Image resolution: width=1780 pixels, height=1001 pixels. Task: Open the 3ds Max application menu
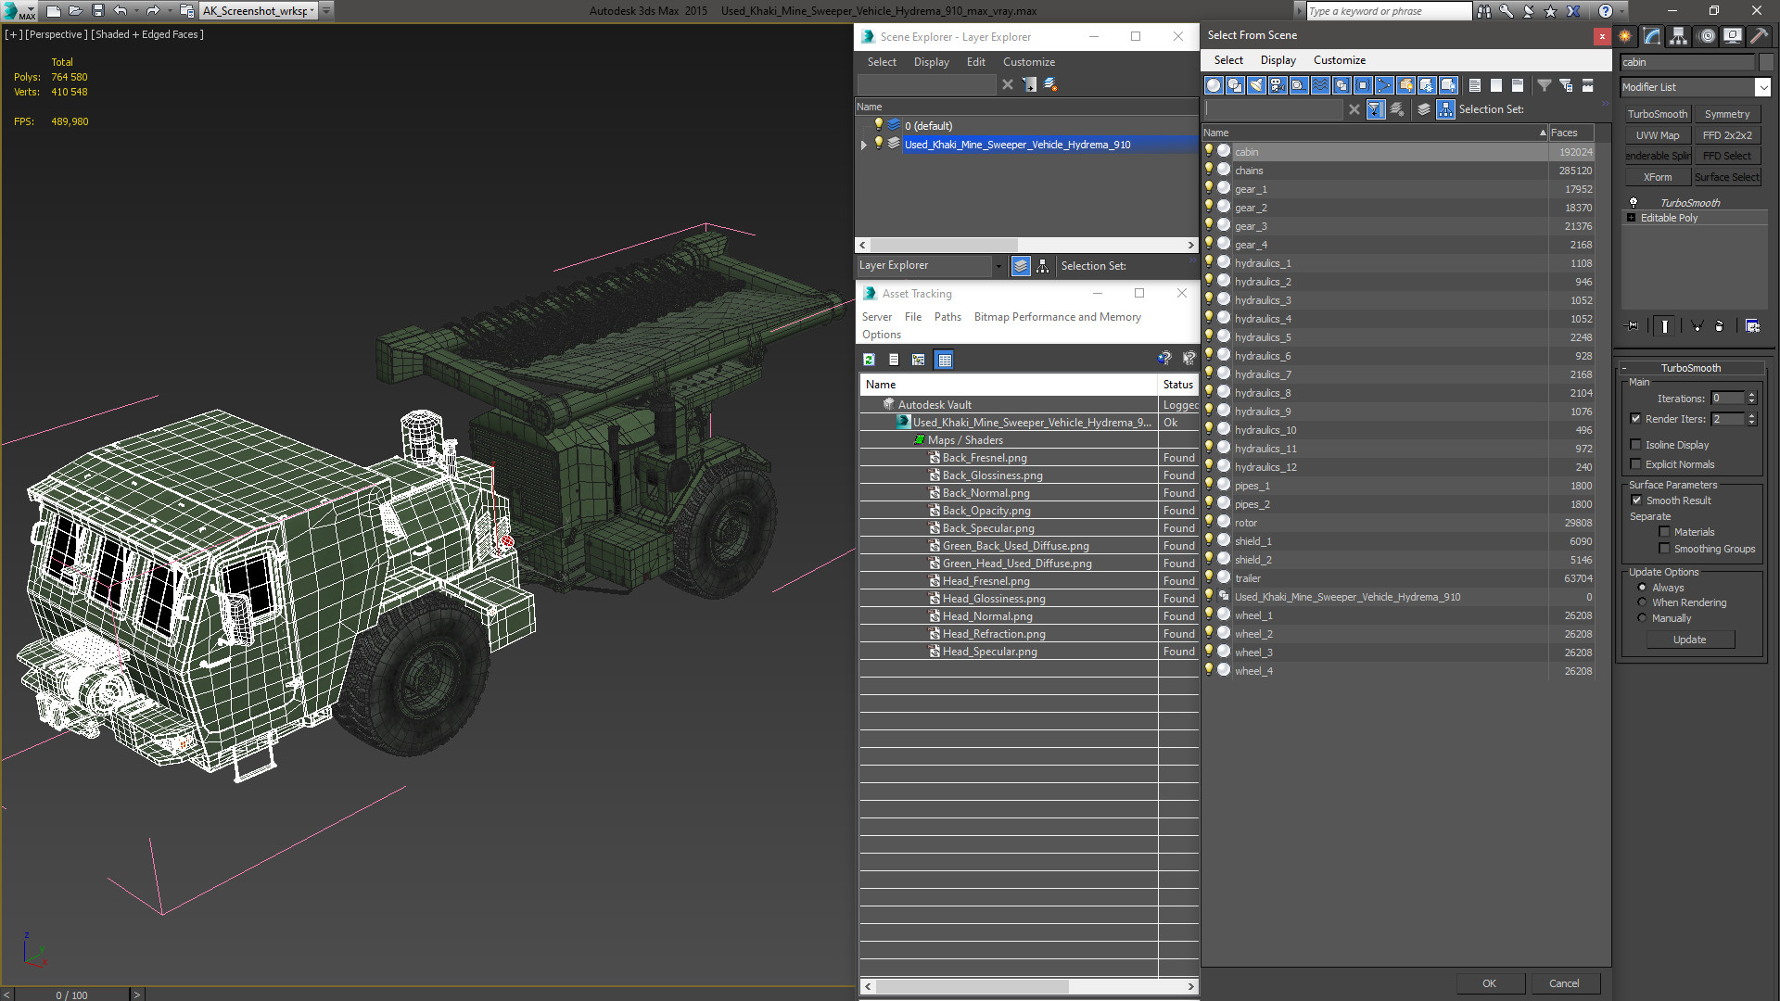coord(19,11)
